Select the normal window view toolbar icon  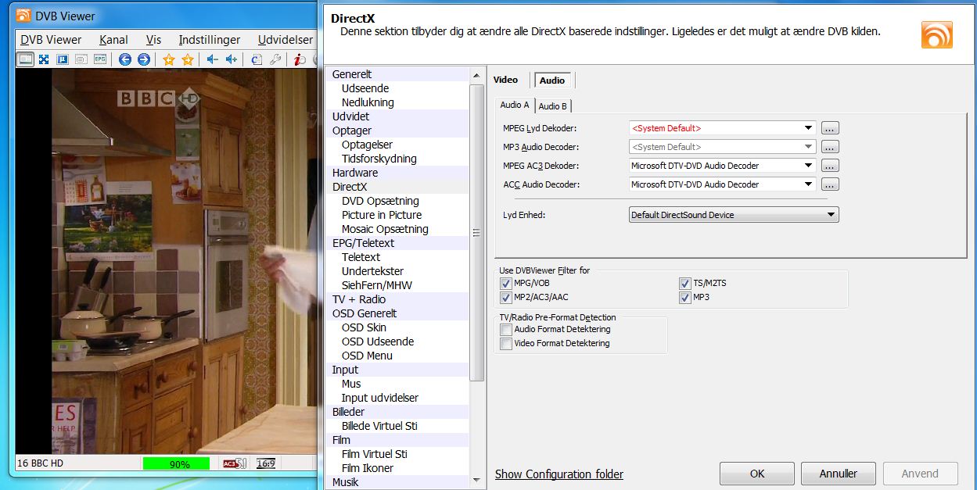coord(26,59)
